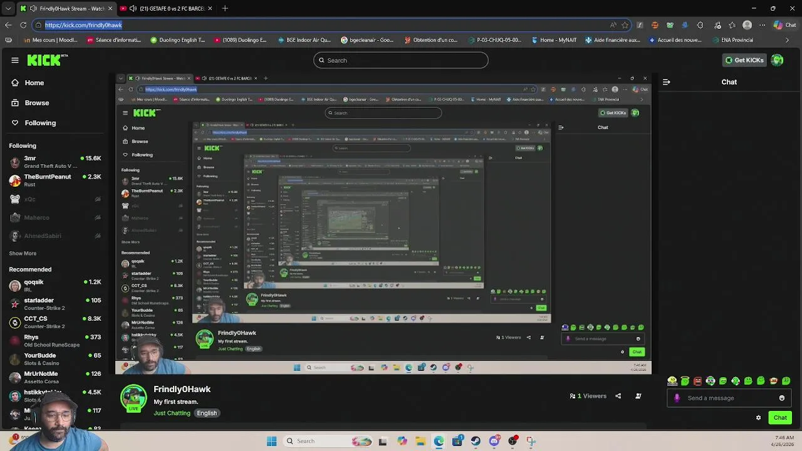Viewport: 802px width, 451px height.
Task: Click the English language tag
Action: click(207, 413)
